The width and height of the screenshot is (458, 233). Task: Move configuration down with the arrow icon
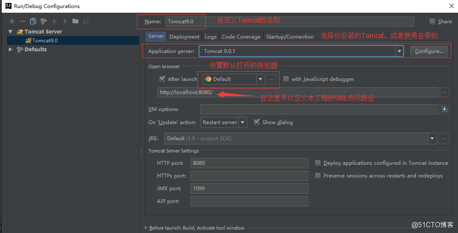click(x=65, y=21)
